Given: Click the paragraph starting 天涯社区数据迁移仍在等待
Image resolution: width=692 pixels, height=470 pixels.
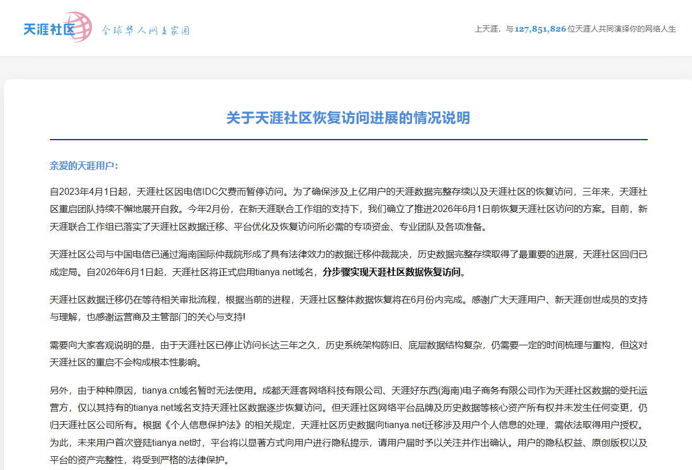Looking at the screenshot, I should point(348,307).
